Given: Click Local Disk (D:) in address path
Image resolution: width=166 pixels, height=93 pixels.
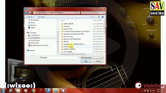Looking at the screenshot, I should tap(43, 13).
